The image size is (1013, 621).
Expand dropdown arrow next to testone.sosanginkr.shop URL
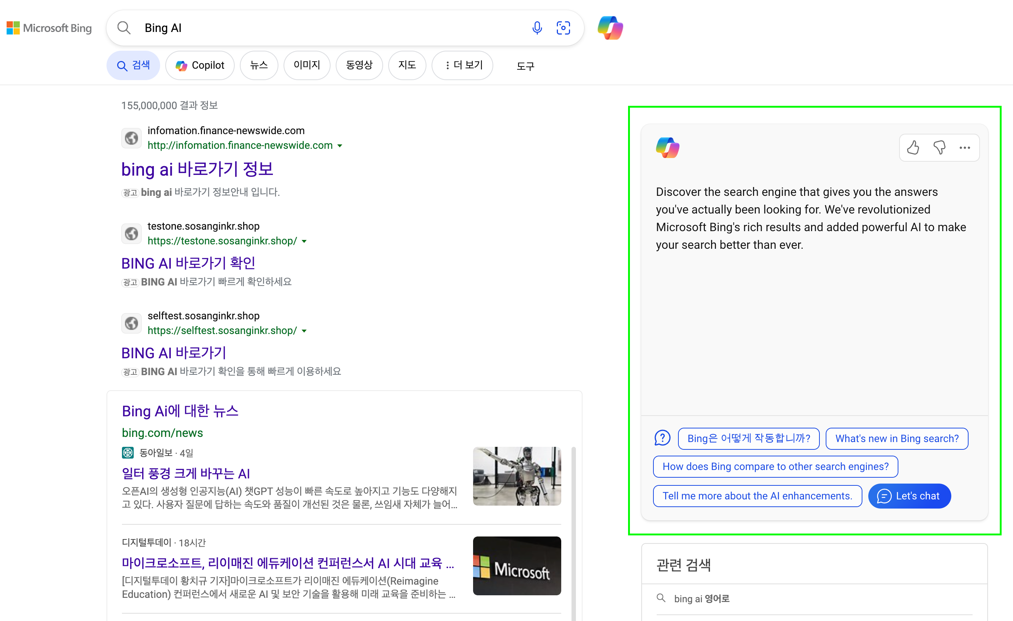pos(304,241)
